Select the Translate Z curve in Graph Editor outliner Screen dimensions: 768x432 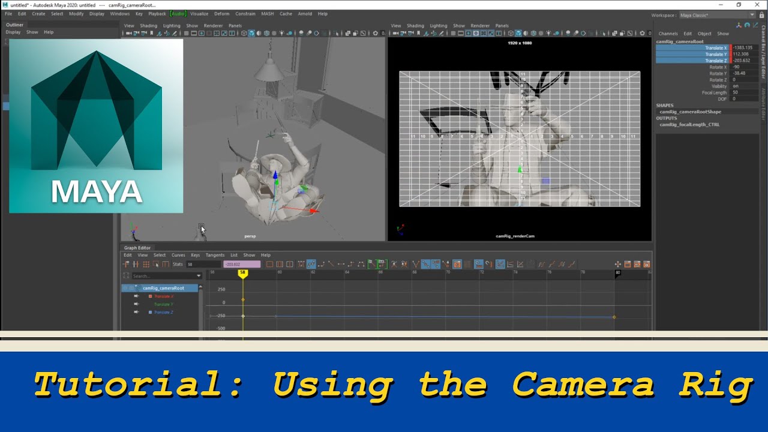[x=164, y=312]
